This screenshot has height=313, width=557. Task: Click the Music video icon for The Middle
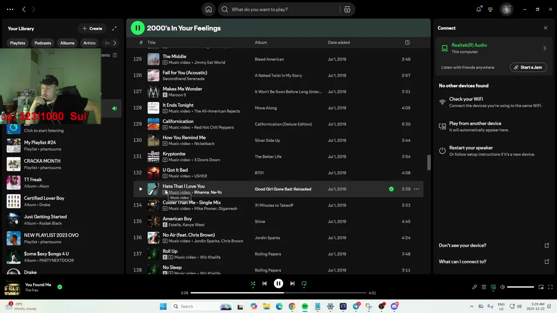point(165,63)
